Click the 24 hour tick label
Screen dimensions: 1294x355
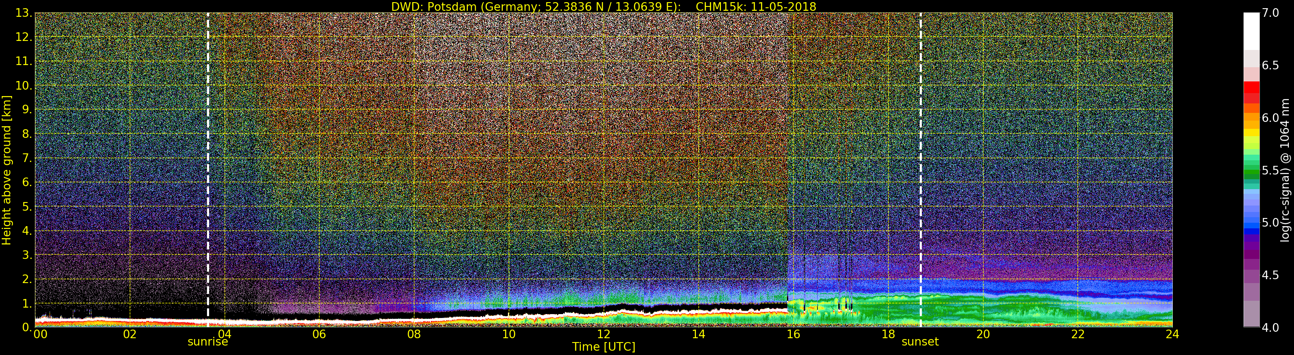point(1172,334)
